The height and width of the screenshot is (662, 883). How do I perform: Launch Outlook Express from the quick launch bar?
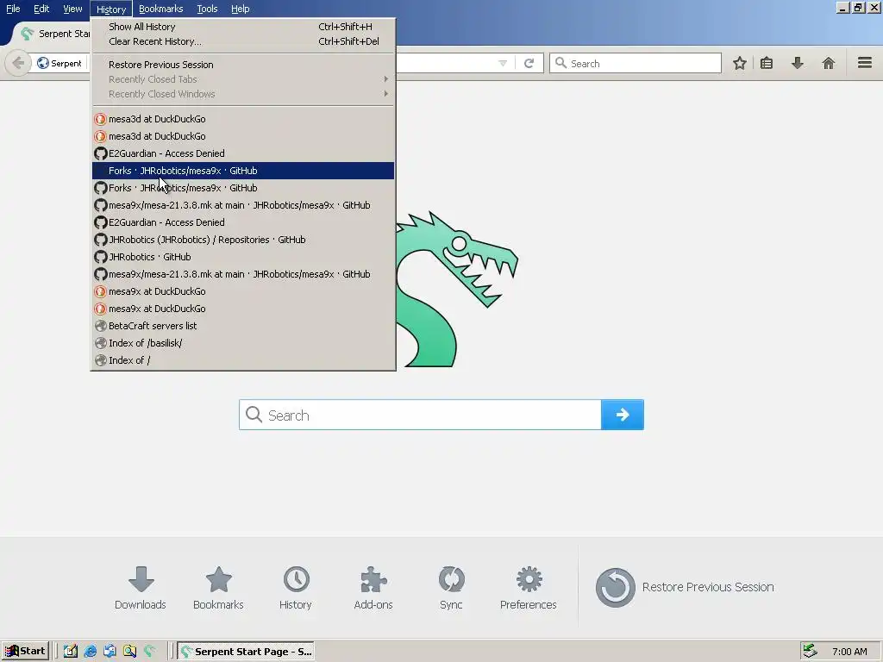pyautogui.click(x=110, y=652)
